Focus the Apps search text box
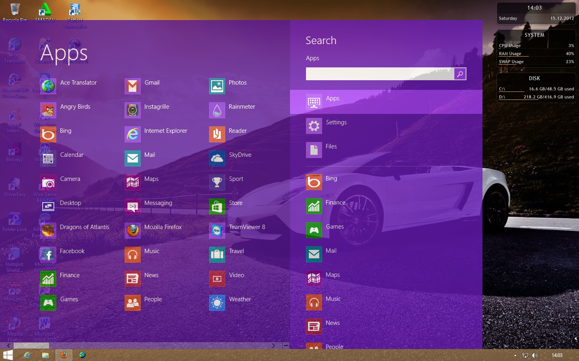 coord(380,74)
